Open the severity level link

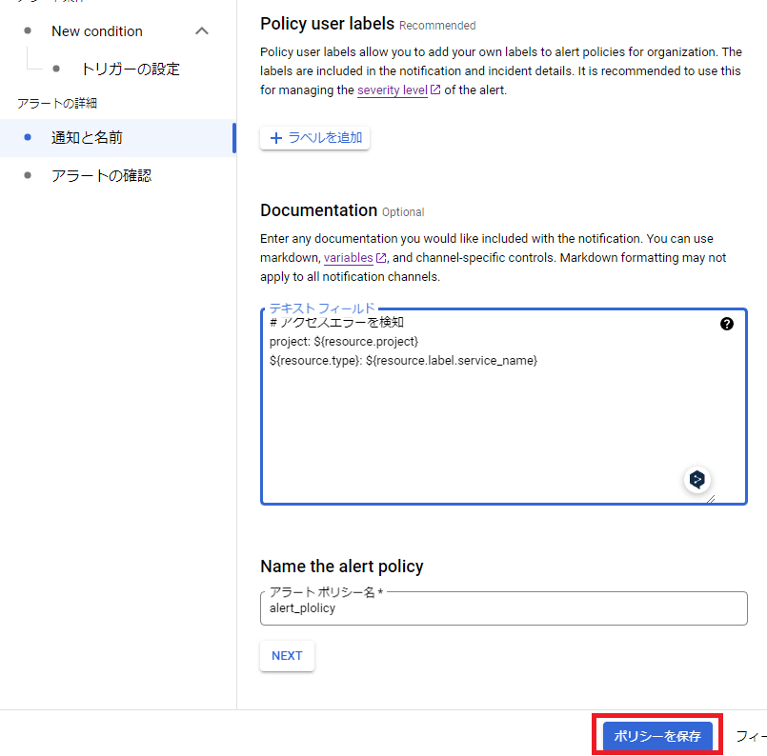pyautogui.click(x=393, y=90)
